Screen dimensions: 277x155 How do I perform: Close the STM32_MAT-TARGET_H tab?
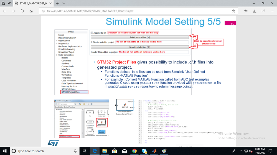click(50, 3)
